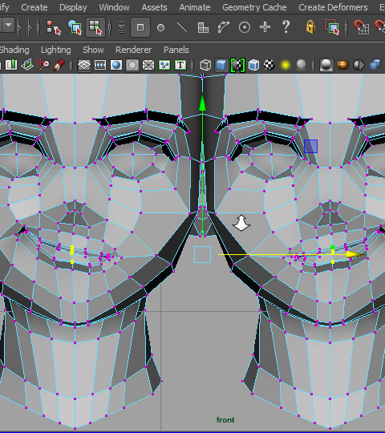Click the camera bookmarks icon
Screen dimensions: 385x433
click(x=11, y=65)
